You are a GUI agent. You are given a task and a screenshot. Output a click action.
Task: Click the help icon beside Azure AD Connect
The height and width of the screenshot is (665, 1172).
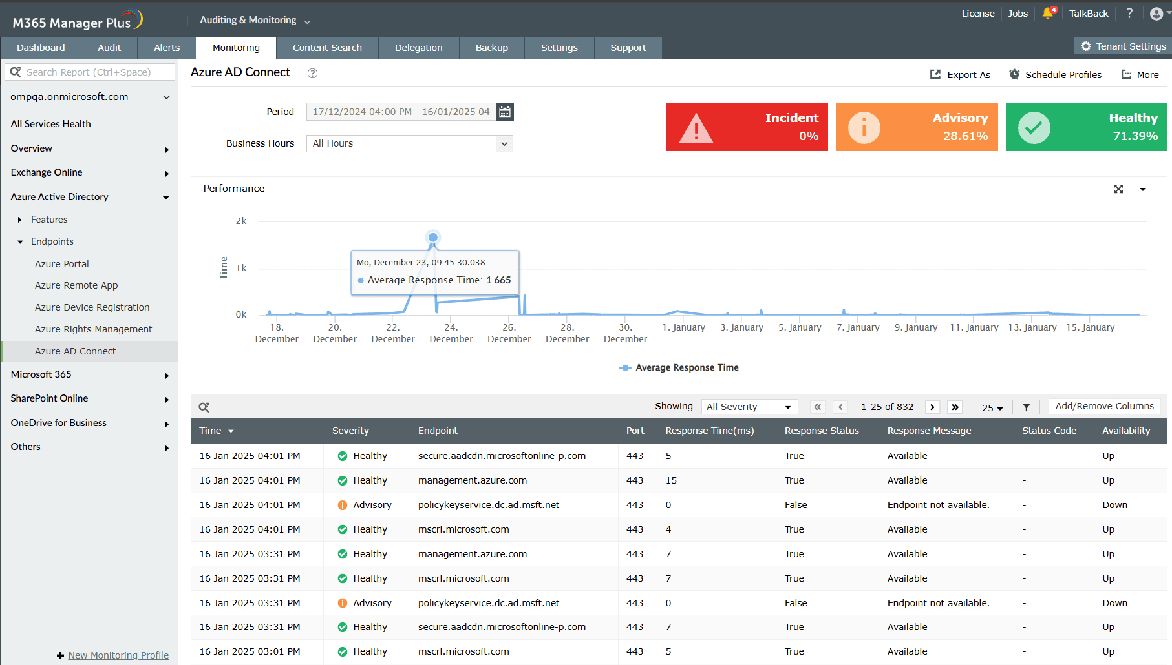tap(312, 73)
